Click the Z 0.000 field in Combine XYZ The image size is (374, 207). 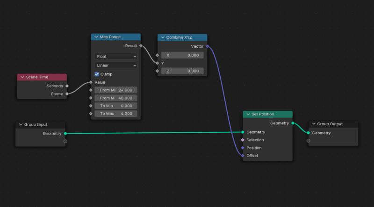(182, 71)
